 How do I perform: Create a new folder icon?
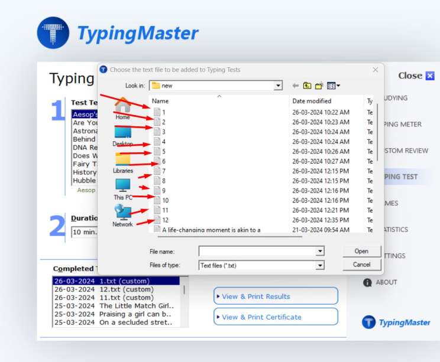tap(319, 86)
